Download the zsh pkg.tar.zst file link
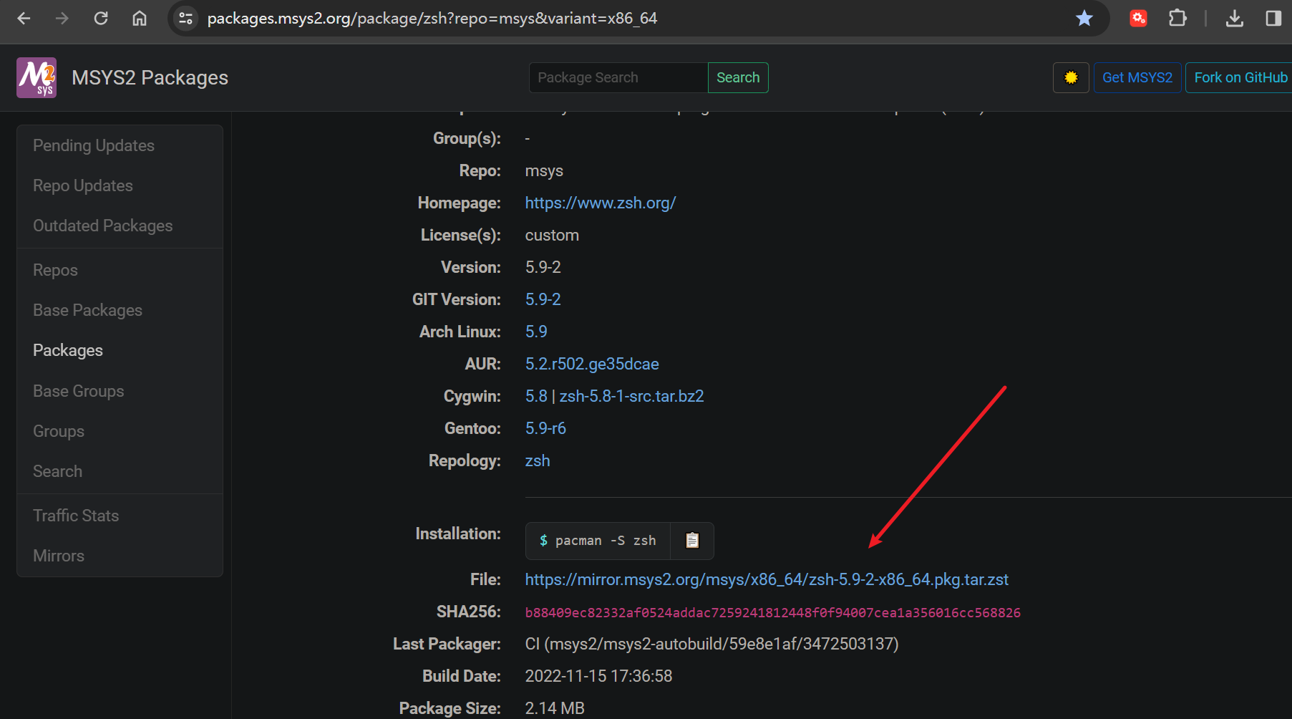The height and width of the screenshot is (719, 1292). 766,579
